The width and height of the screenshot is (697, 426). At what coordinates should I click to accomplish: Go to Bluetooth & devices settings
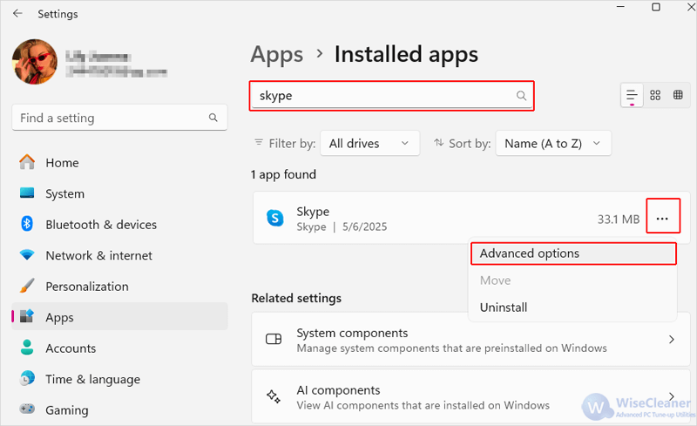pyautogui.click(x=101, y=225)
